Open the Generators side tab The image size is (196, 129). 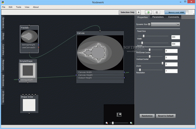(3, 23)
